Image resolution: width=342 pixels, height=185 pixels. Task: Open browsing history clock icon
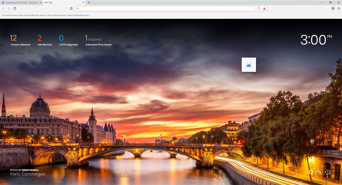[x=327, y=172]
